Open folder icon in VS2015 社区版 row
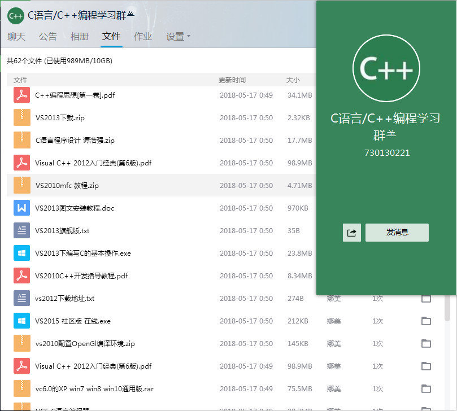 click(x=426, y=321)
